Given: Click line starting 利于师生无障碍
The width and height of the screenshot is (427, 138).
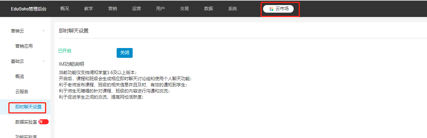Looking at the screenshot, I should click(x=114, y=91).
